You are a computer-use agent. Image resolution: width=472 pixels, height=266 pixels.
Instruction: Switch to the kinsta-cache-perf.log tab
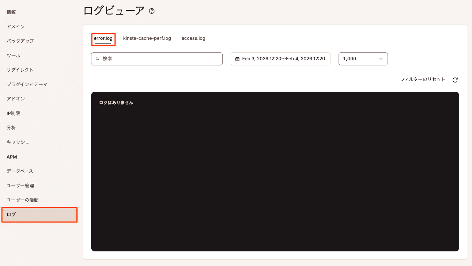147,38
